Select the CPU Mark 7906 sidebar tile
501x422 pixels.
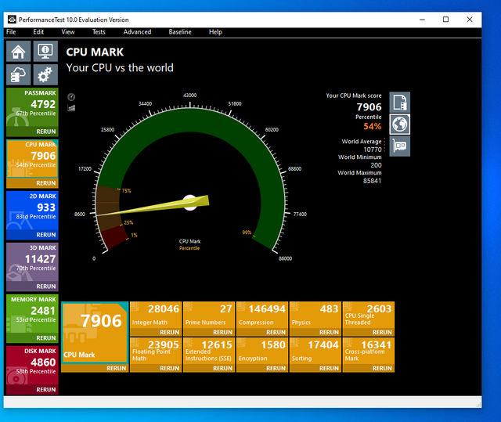coord(32,159)
